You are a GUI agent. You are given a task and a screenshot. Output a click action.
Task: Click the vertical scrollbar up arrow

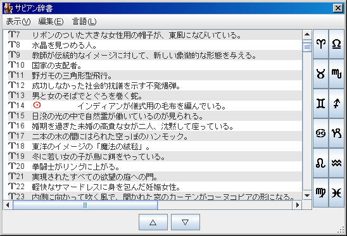coord(307,34)
